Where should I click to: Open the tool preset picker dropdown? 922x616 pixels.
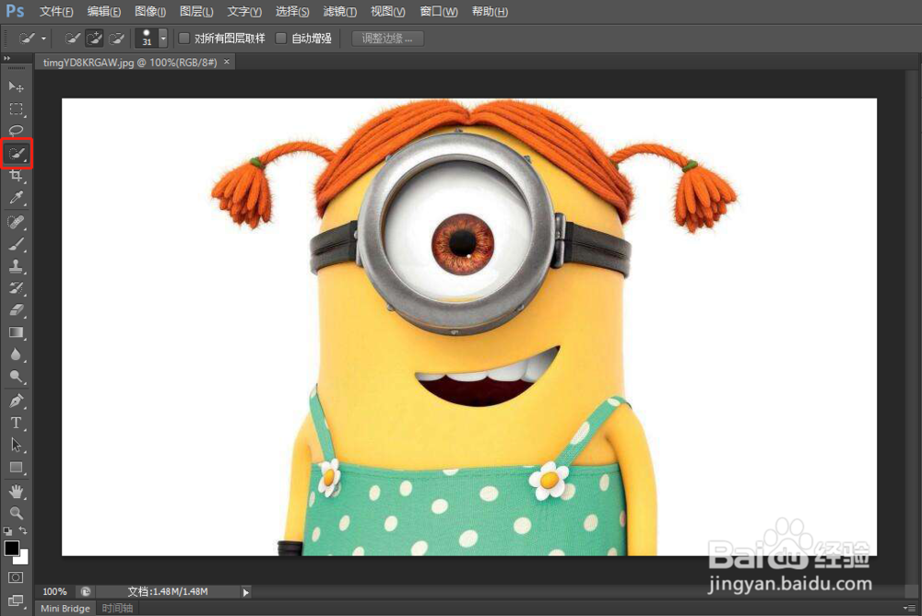pos(43,39)
